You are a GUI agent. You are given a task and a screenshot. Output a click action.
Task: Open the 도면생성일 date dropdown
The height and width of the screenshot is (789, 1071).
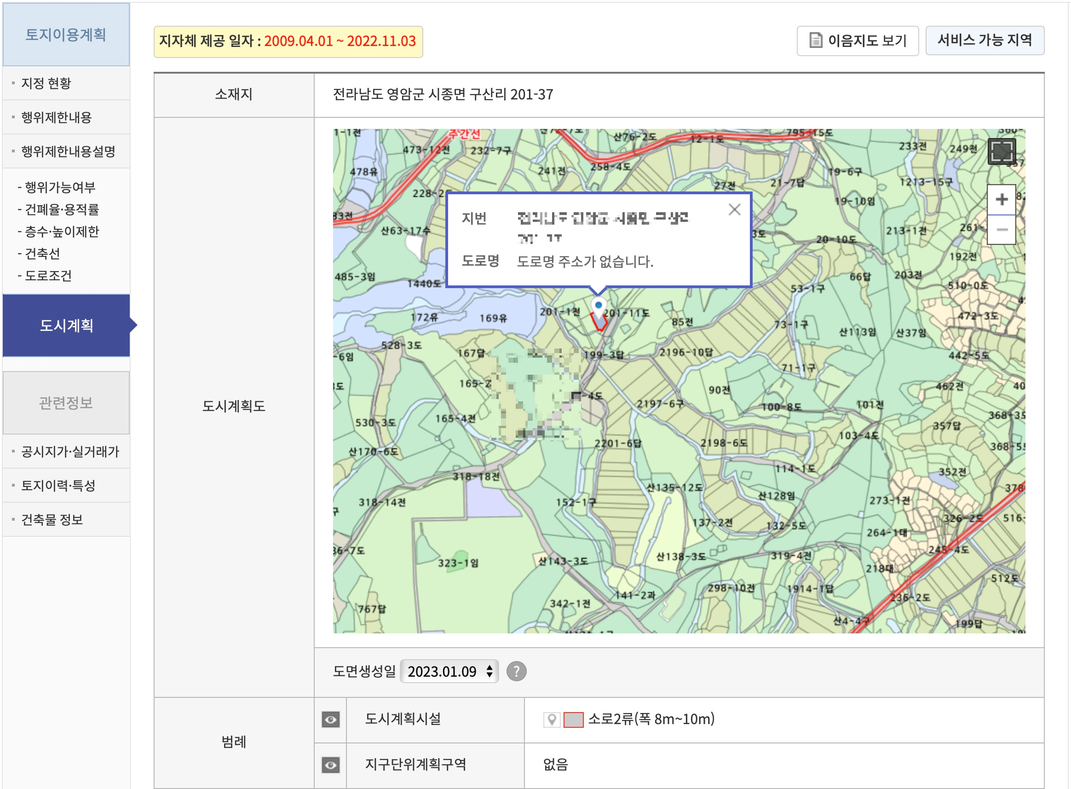[x=450, y=671]
